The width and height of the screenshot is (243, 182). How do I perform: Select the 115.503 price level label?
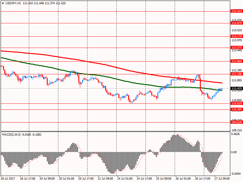tap(237, 11)
